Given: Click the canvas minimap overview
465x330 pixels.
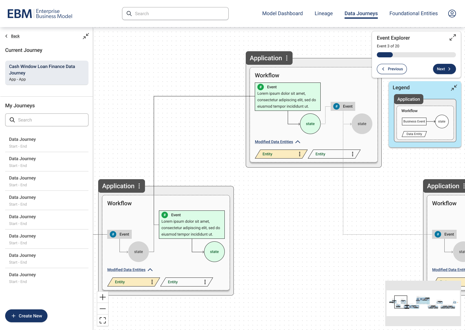Looking at the screenshot, I should (x=423, y=303).
